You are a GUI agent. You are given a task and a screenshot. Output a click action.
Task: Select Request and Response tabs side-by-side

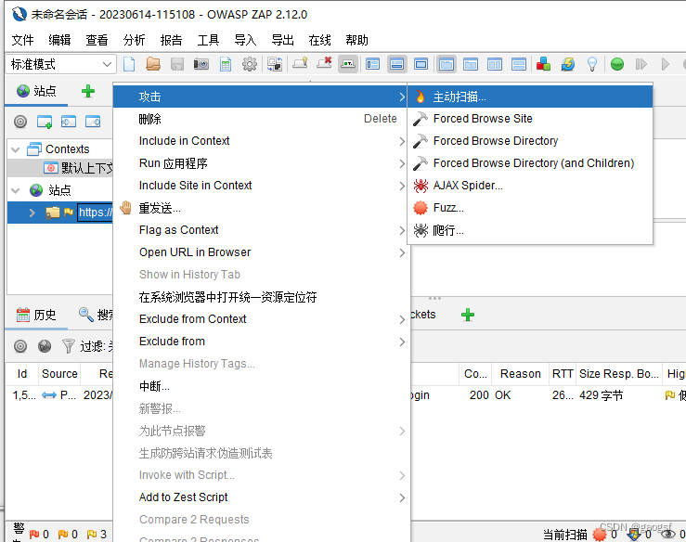(495, 64)
